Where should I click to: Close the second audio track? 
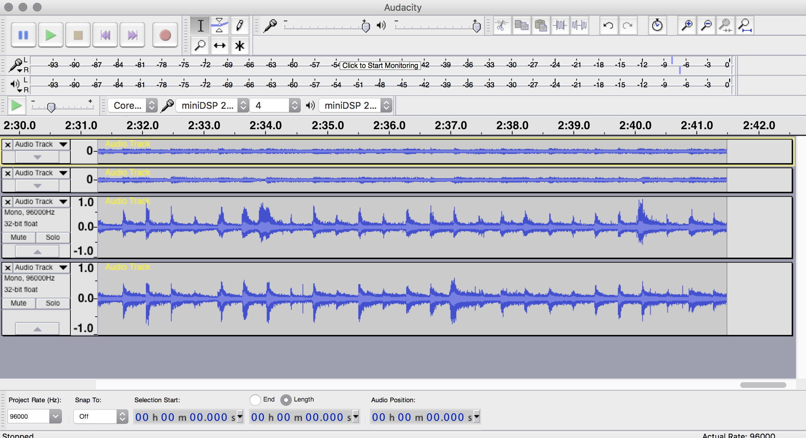(x=8, y=173)
